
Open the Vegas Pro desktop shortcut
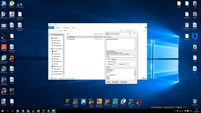[x=4, y=81]
